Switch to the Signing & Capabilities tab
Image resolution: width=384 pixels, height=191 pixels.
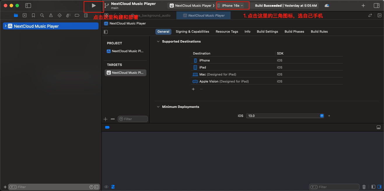coord(192,31)
